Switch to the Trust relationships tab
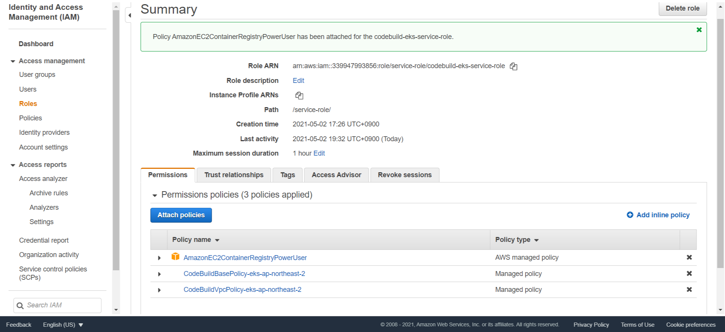Screen dimensions: 725x332 pyautogui.click(x=234, y=175)
